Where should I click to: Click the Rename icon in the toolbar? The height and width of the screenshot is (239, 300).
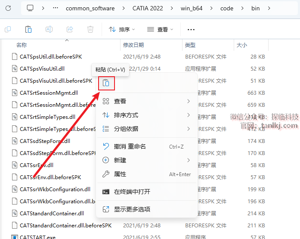(49, 29)
